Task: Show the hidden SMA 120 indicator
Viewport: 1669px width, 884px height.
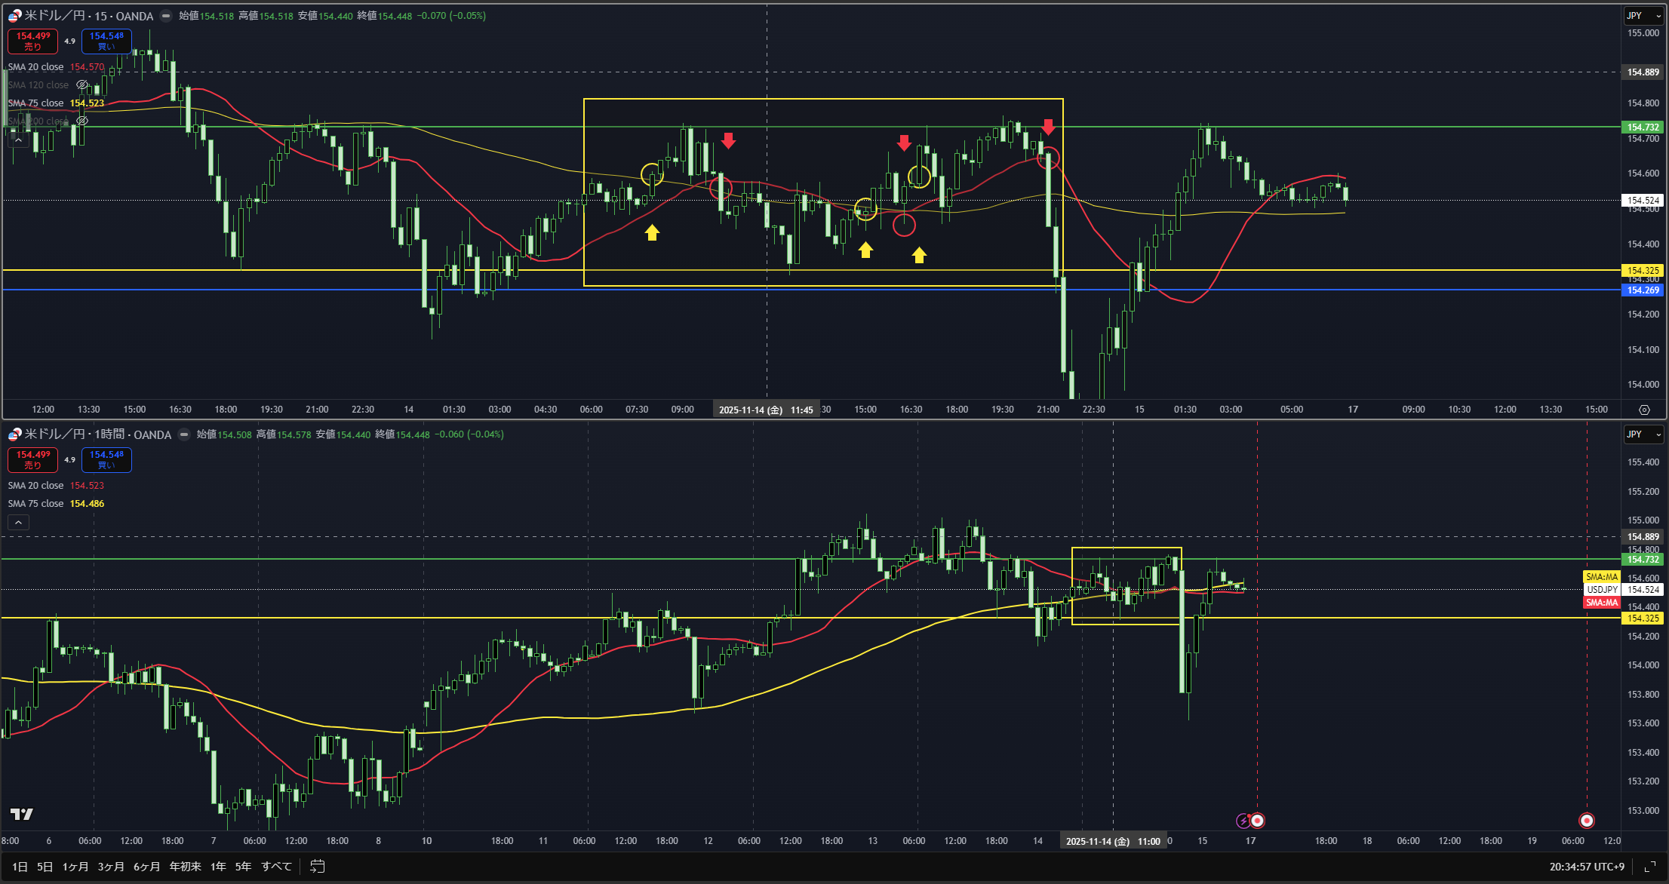Action: click(x=82, y=85)
